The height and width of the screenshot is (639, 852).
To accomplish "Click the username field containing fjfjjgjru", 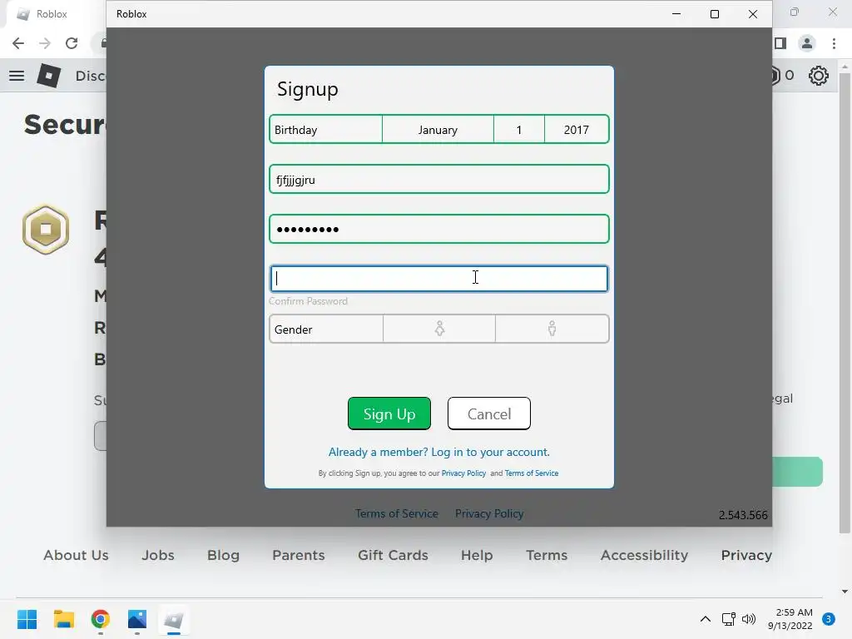I will click(439, 180).
